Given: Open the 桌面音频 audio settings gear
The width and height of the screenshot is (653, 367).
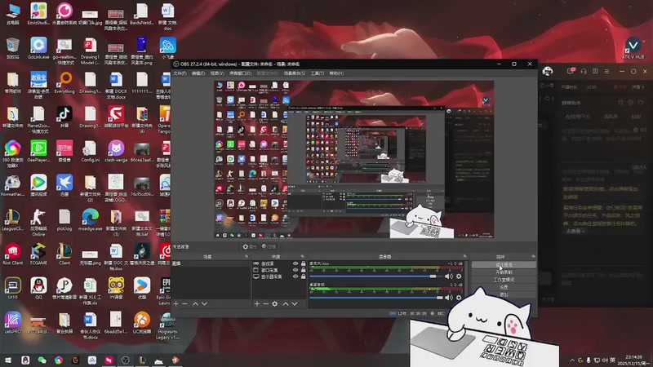Looking at the screenshot, I should coord(459,298).
